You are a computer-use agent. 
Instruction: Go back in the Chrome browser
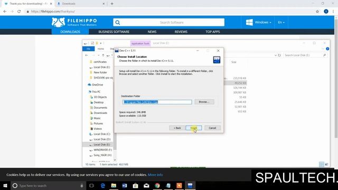pos(5,12)
